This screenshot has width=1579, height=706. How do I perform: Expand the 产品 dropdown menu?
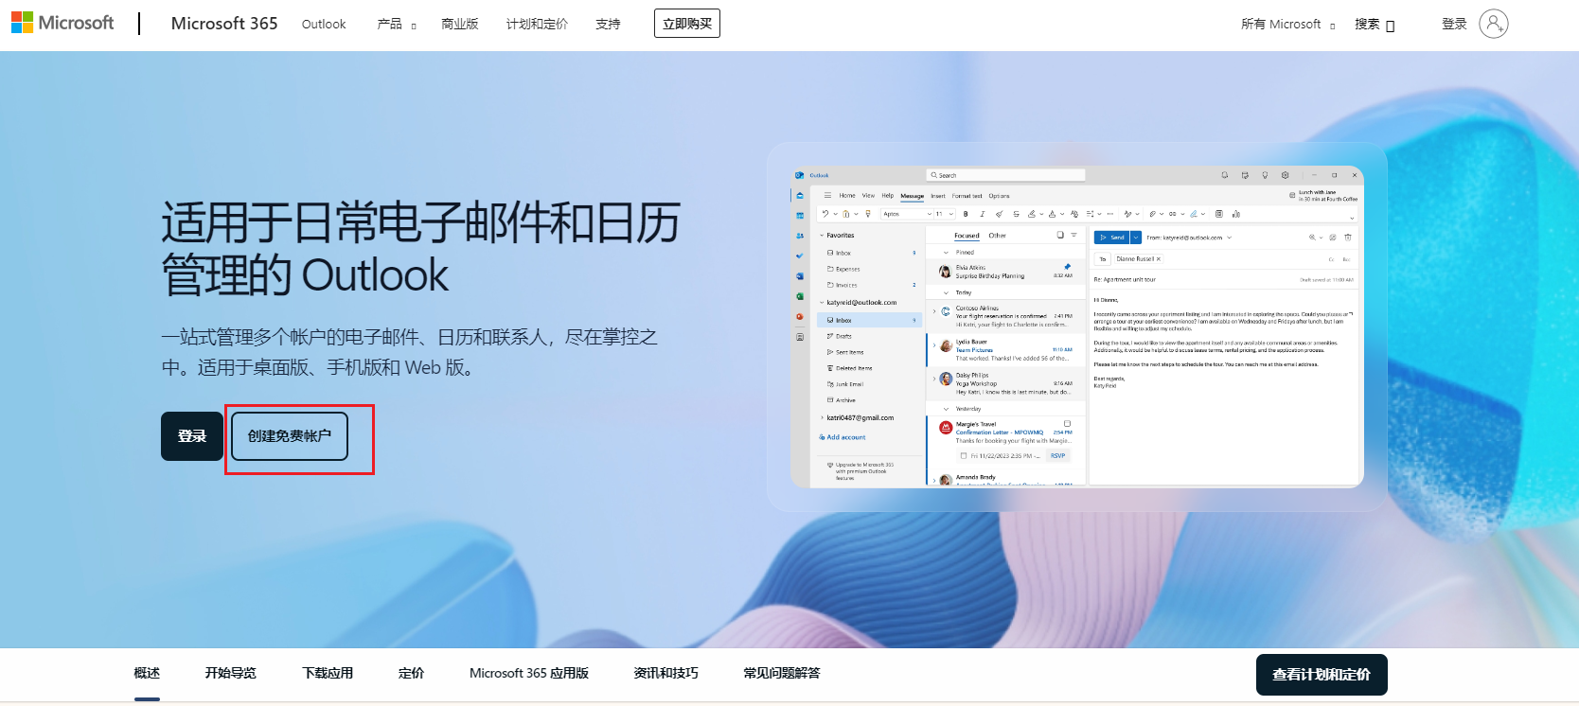[397, 24]
